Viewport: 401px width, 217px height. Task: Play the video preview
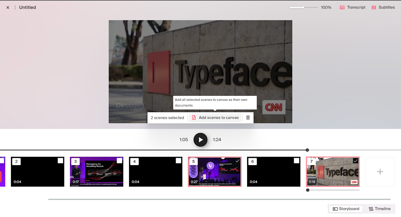pos(200,140)
